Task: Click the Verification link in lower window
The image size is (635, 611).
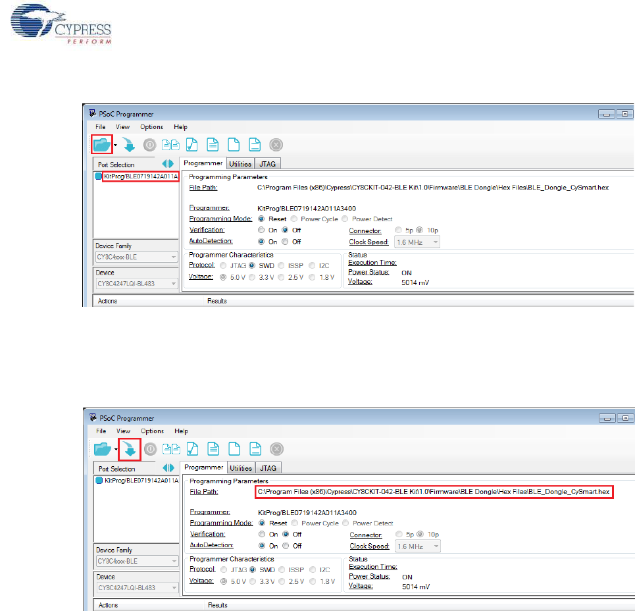Action: tap(207, 534)
